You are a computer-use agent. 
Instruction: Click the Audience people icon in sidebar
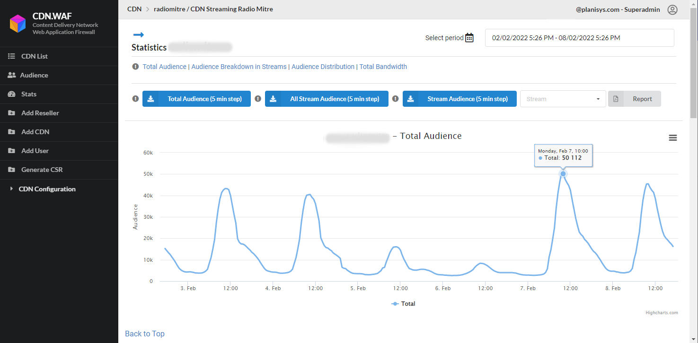click(x=12, y=75)
